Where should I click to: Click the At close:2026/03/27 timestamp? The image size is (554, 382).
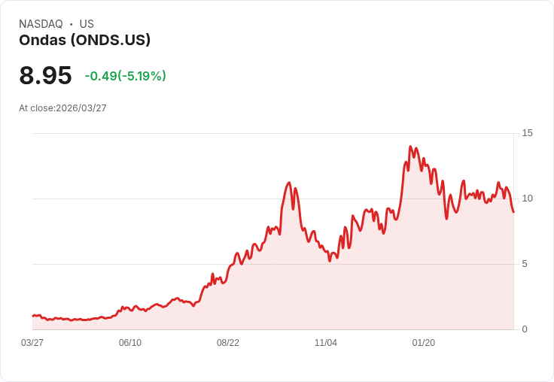tap(63, 108)
